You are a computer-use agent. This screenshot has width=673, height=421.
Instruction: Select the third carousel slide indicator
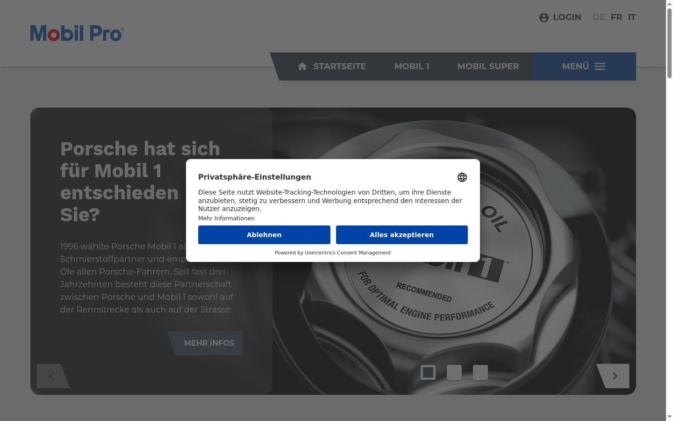[x=480, y=372]
